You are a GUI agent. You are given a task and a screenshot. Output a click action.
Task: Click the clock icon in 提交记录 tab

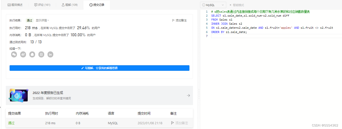(x=91, y=5)
